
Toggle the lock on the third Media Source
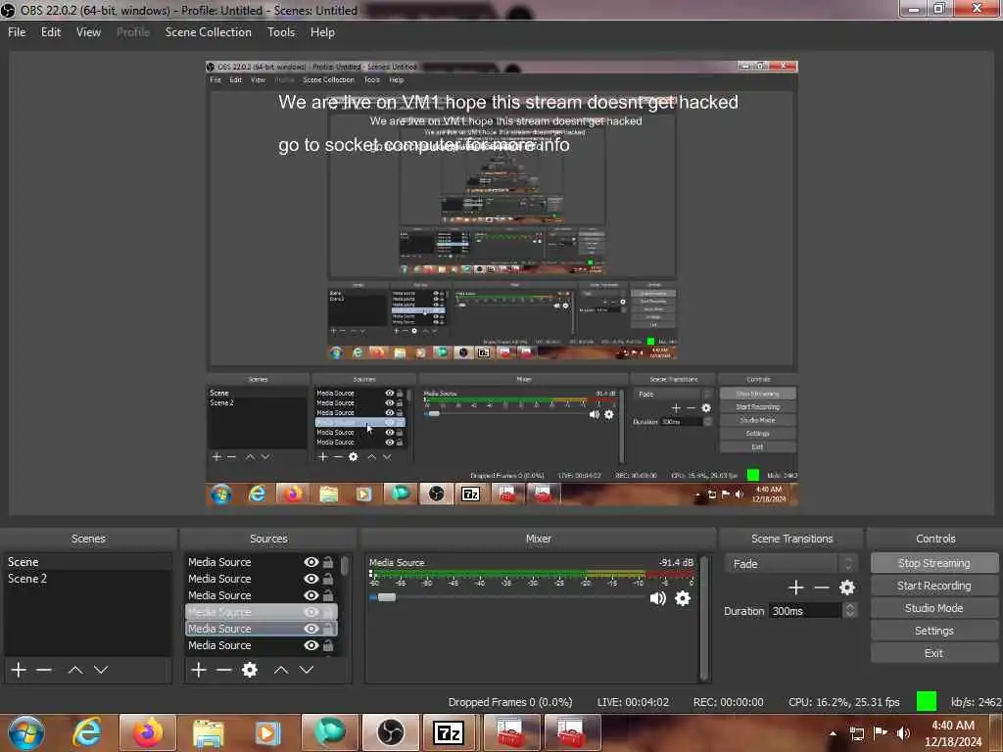[328, 595]
